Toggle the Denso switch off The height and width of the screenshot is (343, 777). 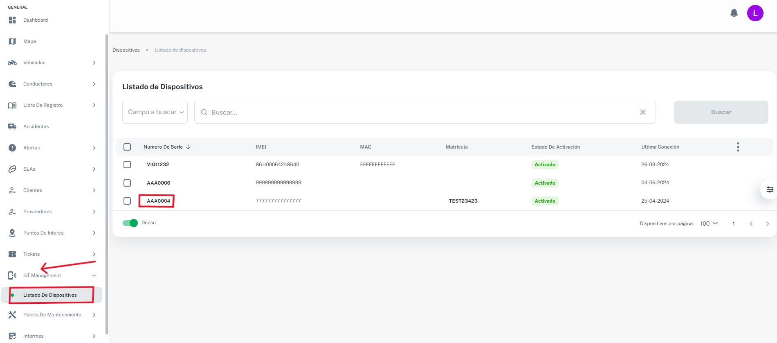click(x=130, y=223)
